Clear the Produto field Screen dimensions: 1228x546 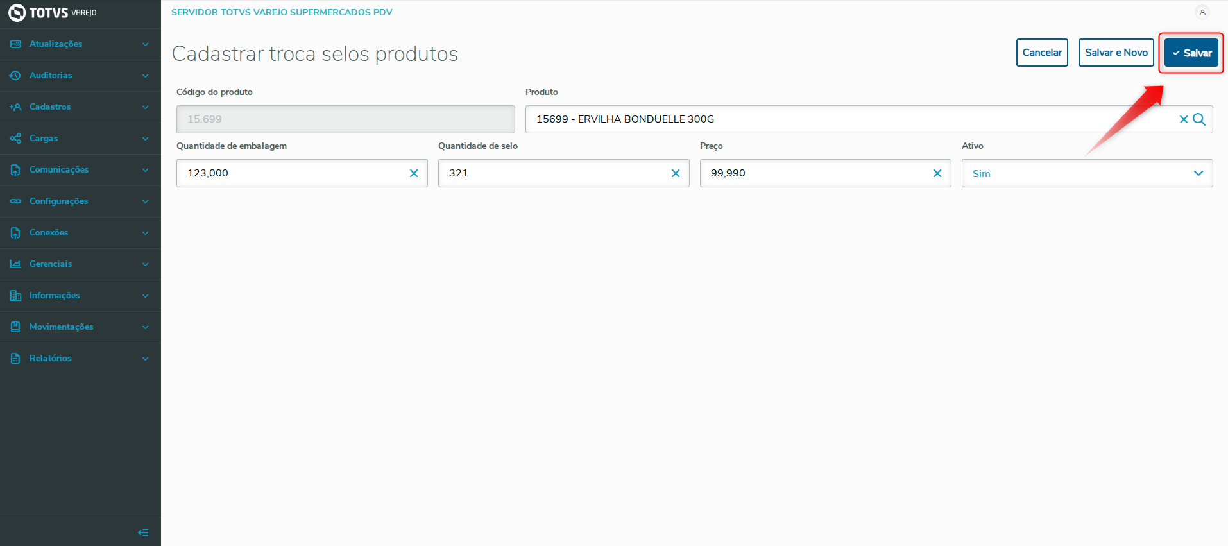click(x=1184, y=119)
